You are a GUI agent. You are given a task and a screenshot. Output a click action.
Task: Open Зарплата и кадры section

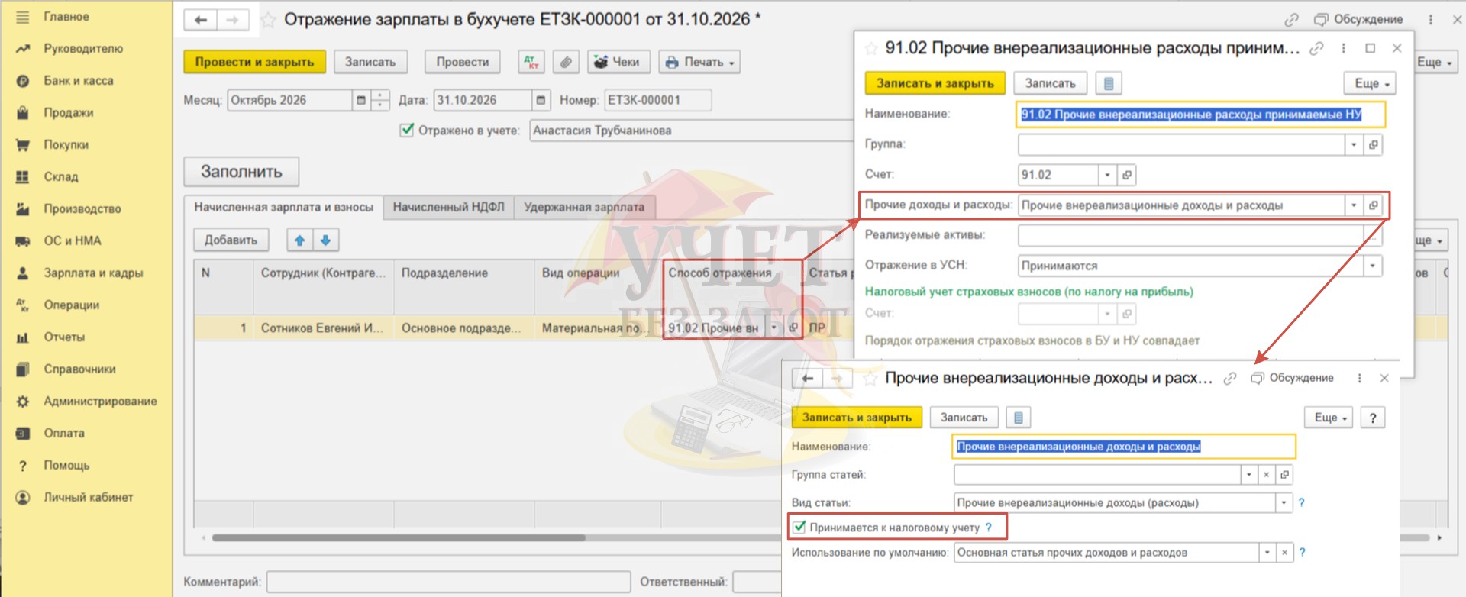click(x=93, y=273)
